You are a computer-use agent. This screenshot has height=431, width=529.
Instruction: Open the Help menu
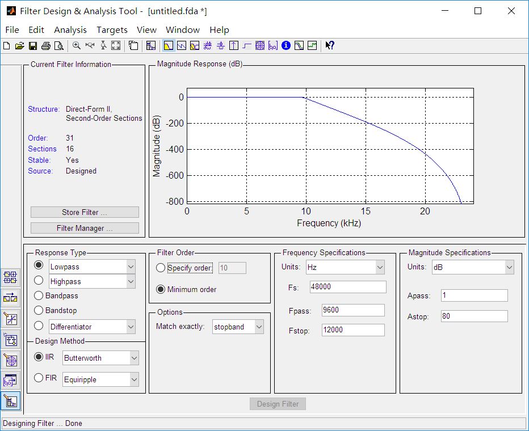click(x=219, y=30)
